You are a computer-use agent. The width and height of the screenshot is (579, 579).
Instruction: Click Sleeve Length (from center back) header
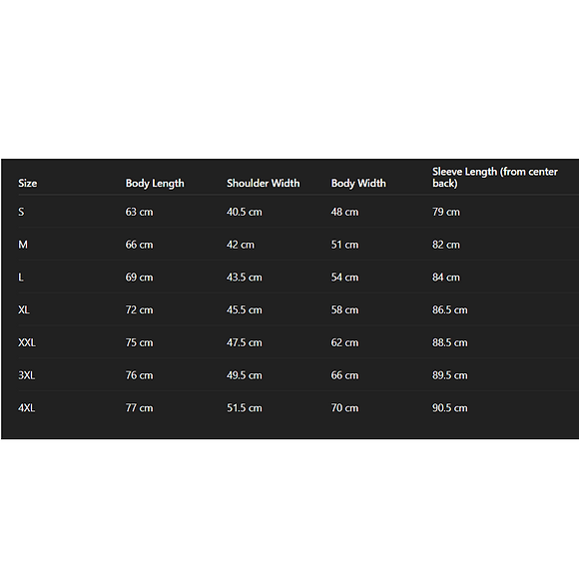pyautogui.click(x=495, y=178)
